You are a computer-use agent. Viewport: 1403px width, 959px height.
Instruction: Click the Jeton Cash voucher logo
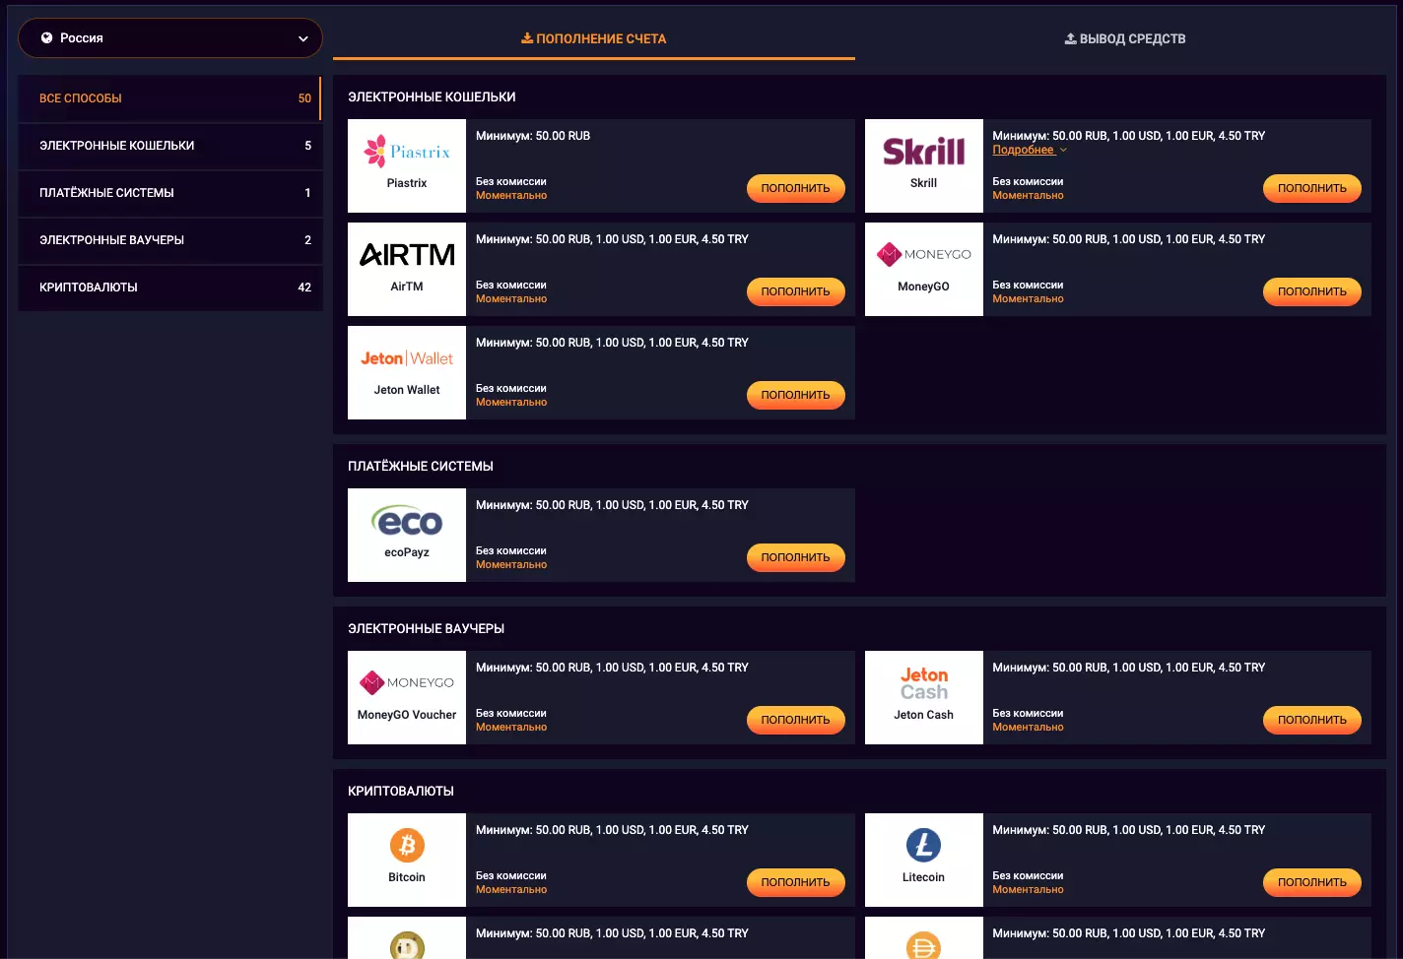923,682
